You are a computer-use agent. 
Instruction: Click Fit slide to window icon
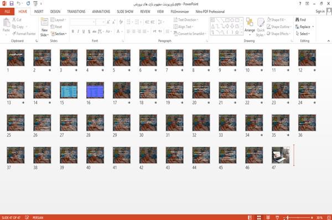(329, 217)
